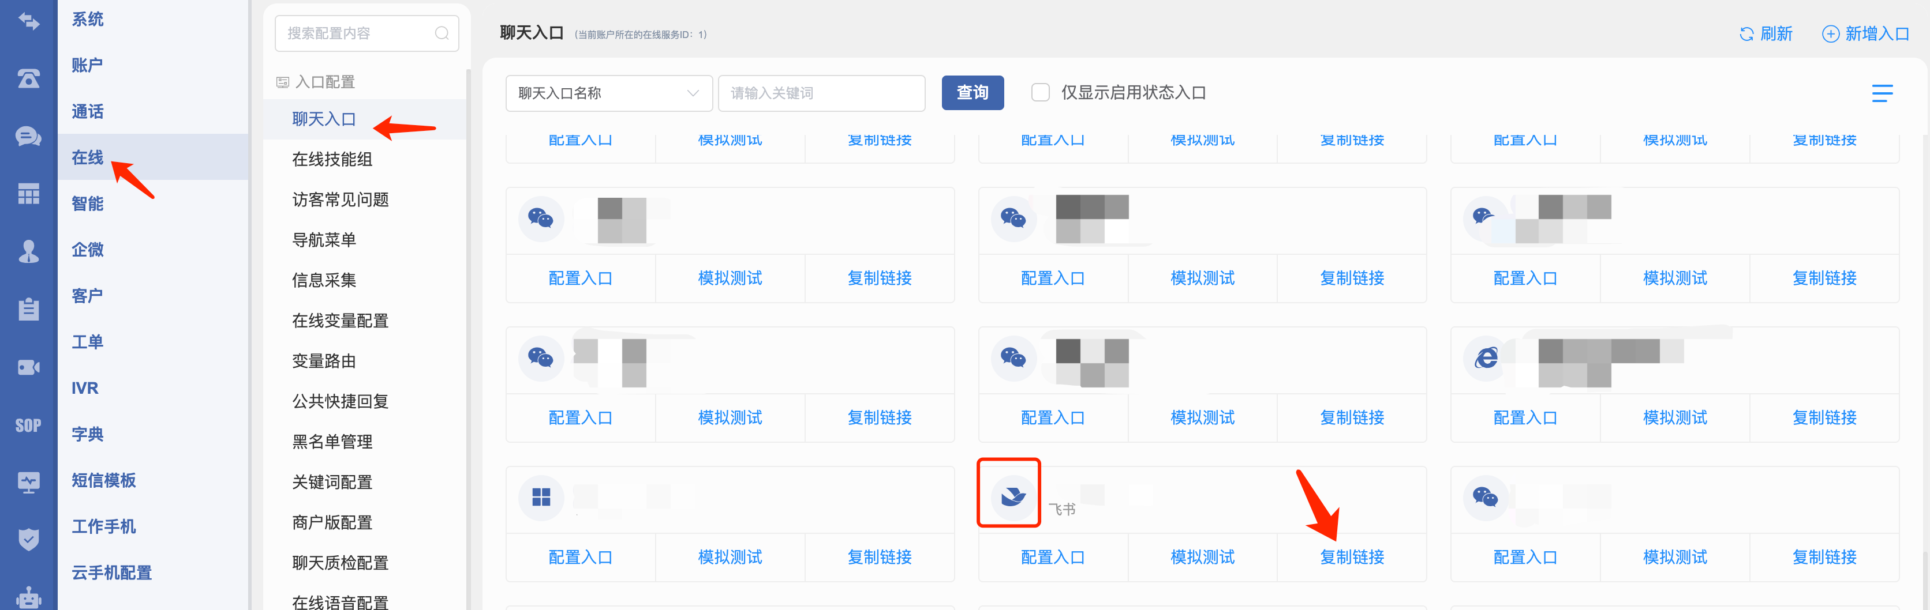1930x610 pixels.
Task: Expand the 聊天入口名称 dropdown
Action: pyautogui.click(x=608, y=93)
